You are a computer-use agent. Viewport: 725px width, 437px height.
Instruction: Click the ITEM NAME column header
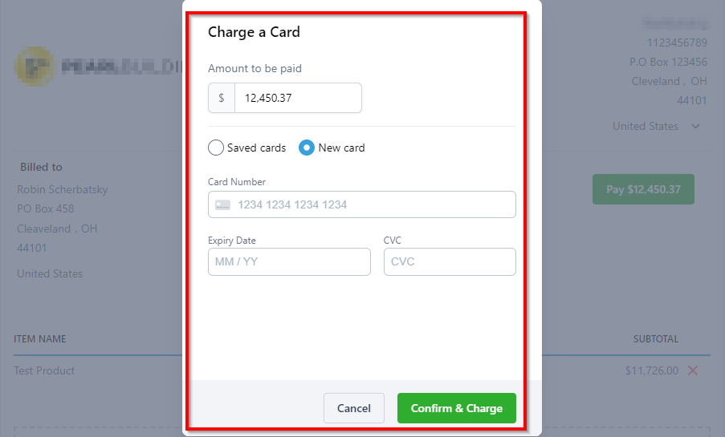point(40,339)
